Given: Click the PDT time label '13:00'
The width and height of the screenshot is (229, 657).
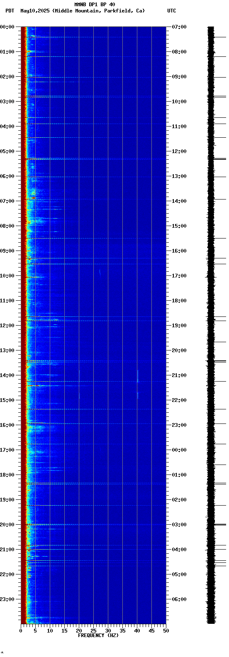Looking at the screenshot, I should 7,350.
